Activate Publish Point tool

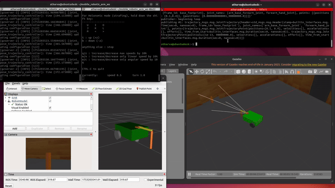[144, 89]
